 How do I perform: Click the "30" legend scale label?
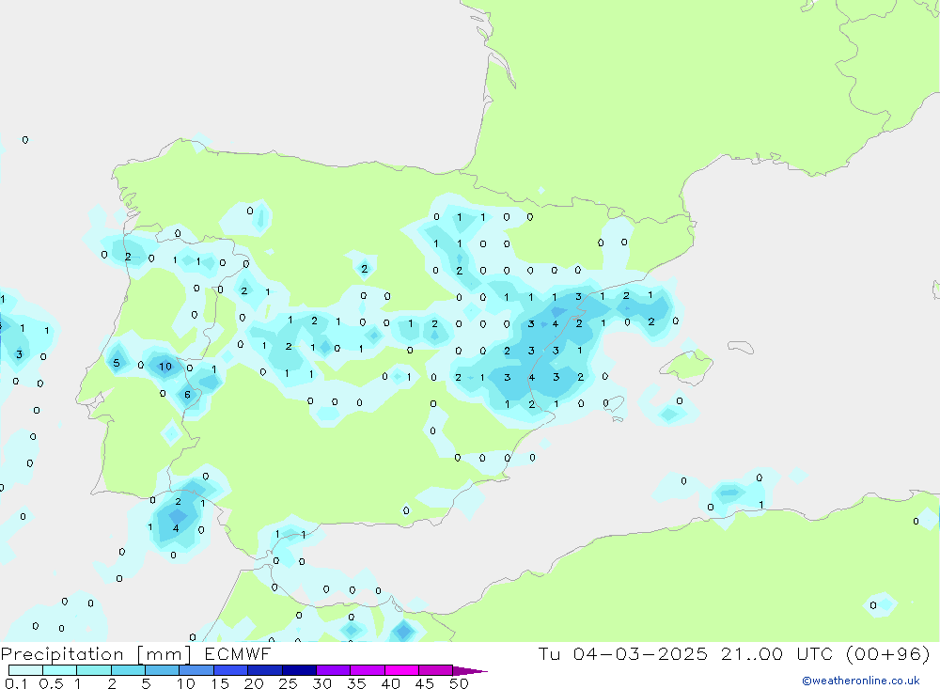322,683
